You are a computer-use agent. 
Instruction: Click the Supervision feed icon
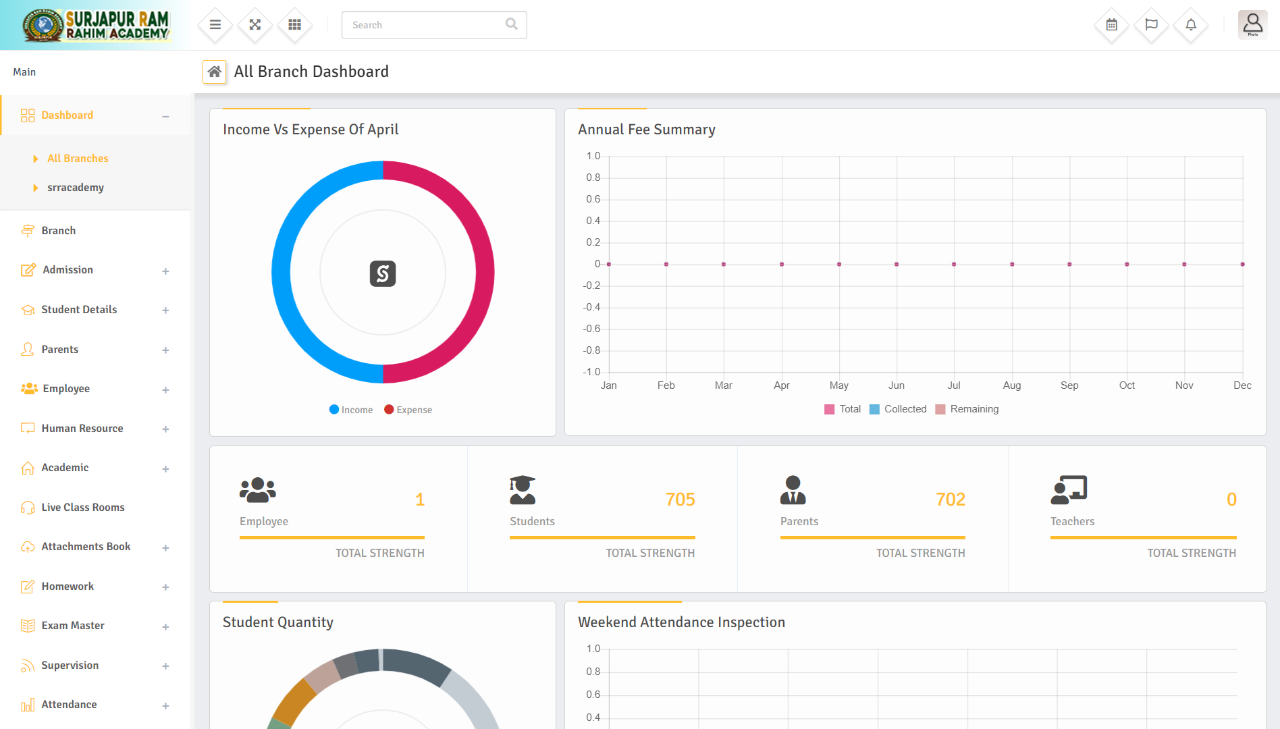click(28, 666)
